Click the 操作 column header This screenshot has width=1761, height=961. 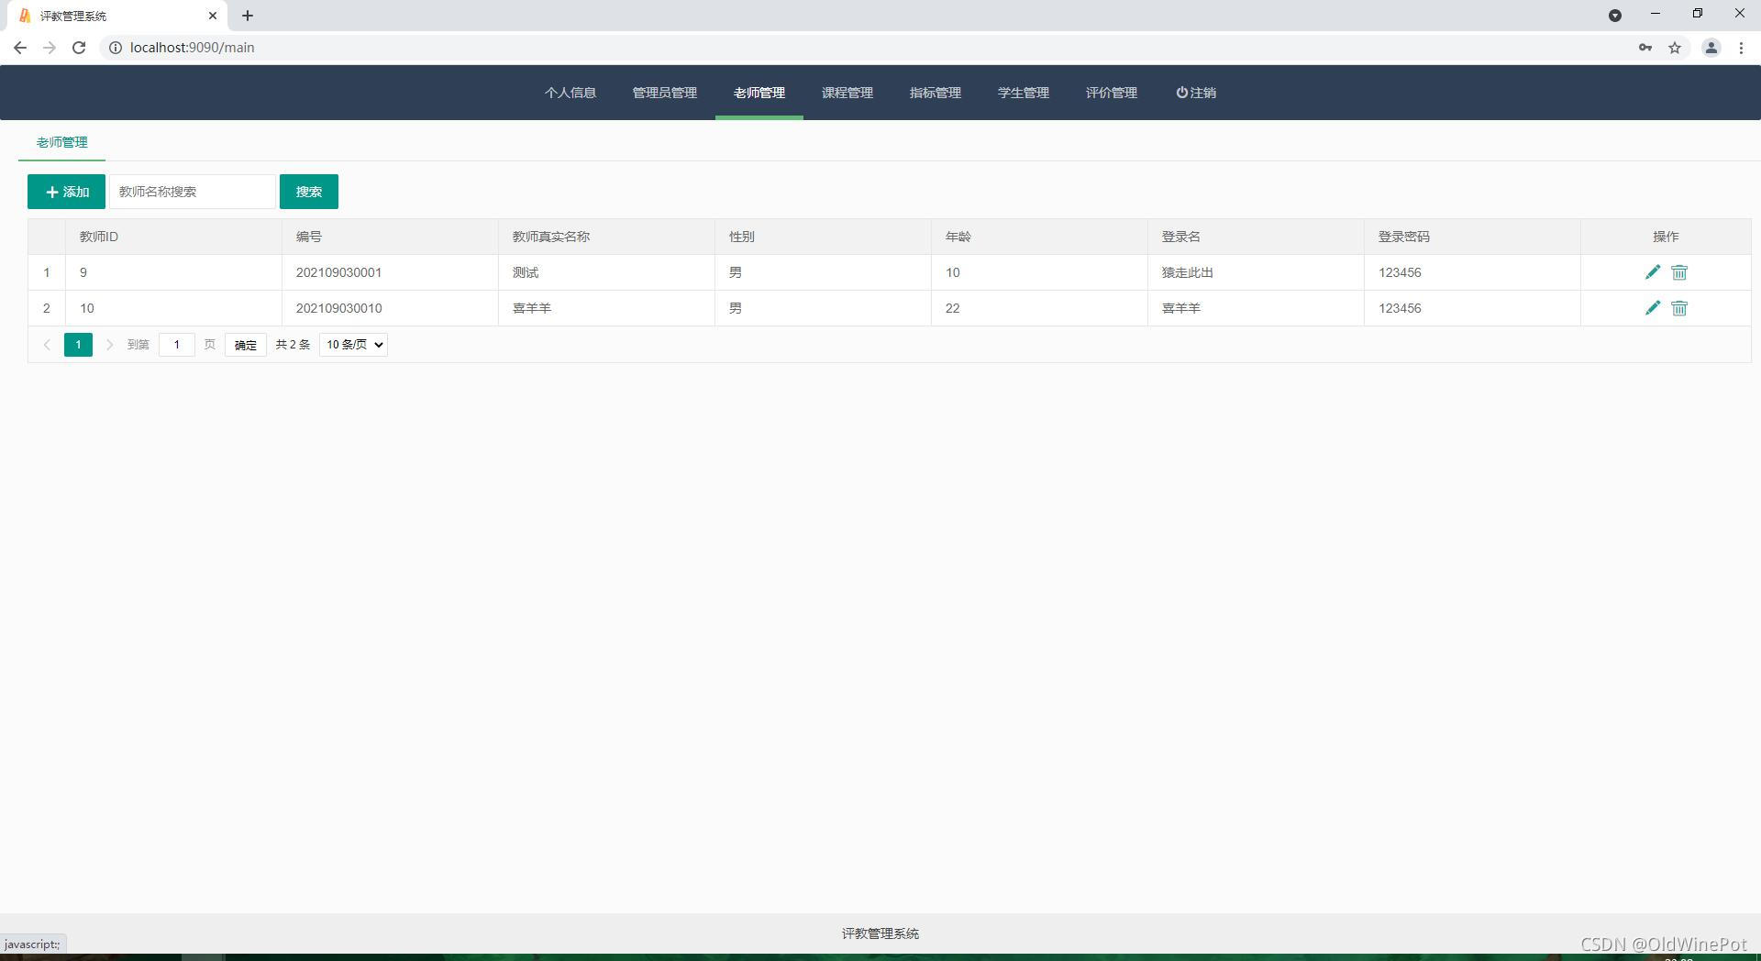tap(1666, 237)
